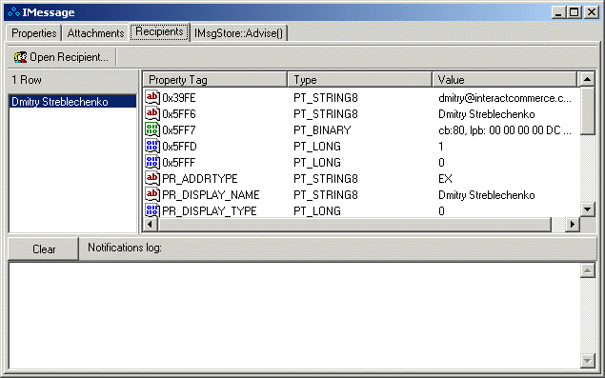Click the string icon beside PR_DISPLAY_NAME

point(152,194)
